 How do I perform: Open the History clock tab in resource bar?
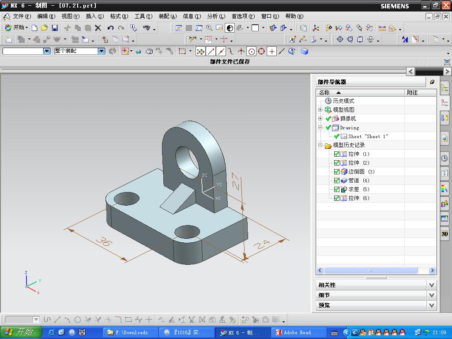tap(444, 158)
